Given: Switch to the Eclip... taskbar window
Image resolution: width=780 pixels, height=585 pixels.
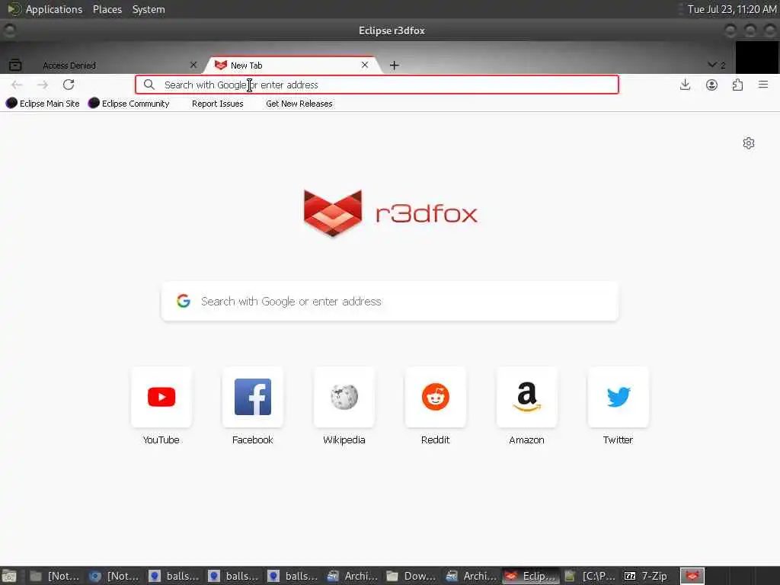Looking at the screenshot, I should pos(530,576).
